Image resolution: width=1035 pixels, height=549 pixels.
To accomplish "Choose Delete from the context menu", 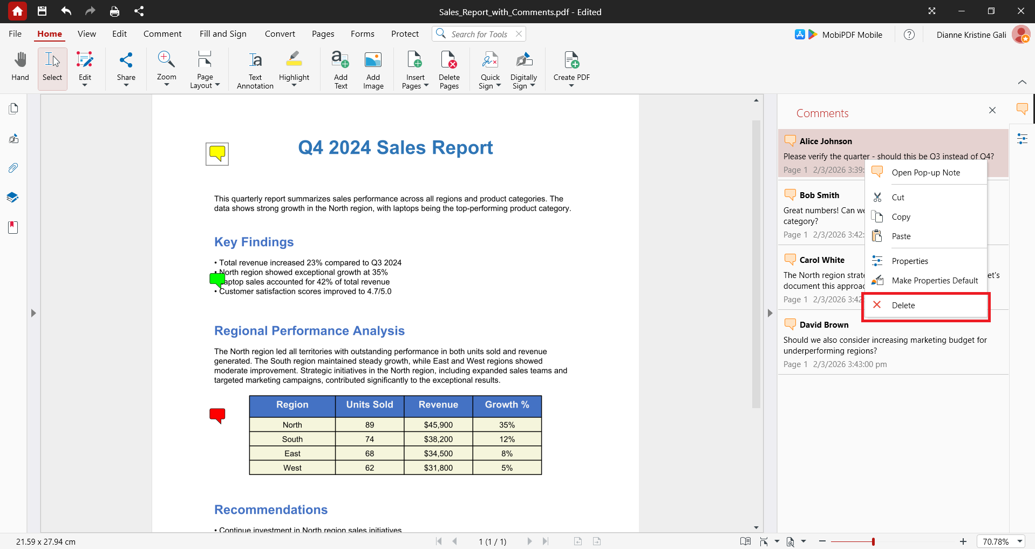I will point(926,306).
